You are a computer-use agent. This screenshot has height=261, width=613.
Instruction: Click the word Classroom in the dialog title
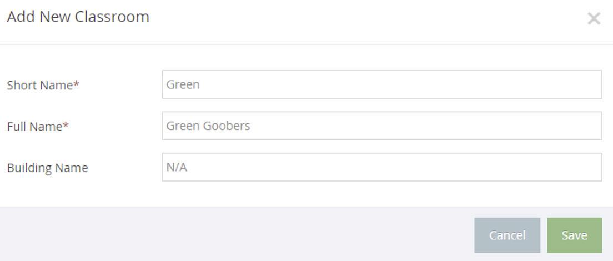point(112,17)
